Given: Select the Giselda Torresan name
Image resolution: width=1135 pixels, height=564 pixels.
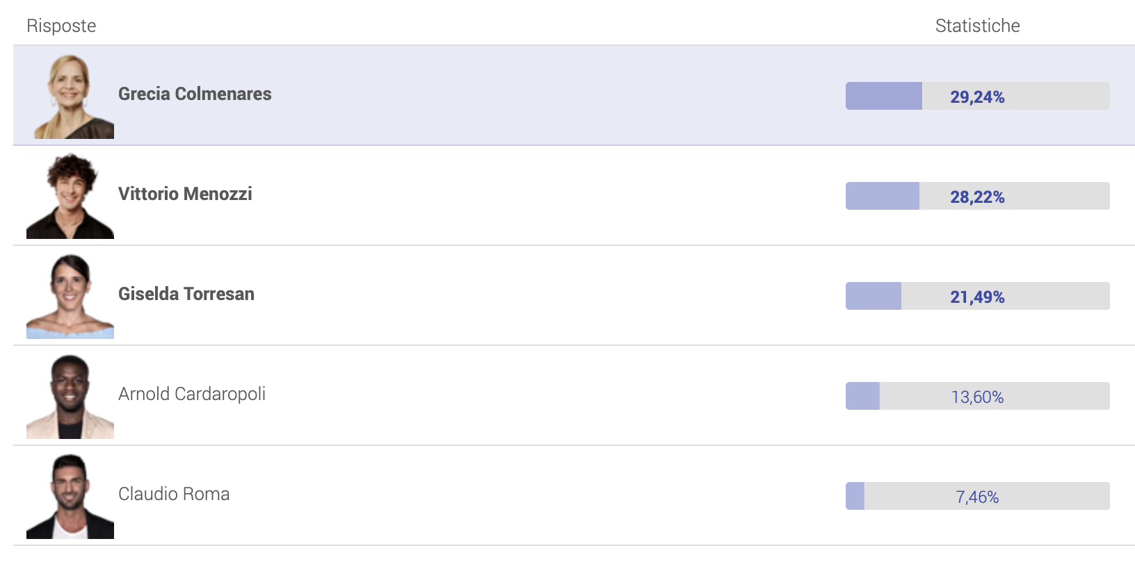Looking at the screenshot, I should 186,294.
